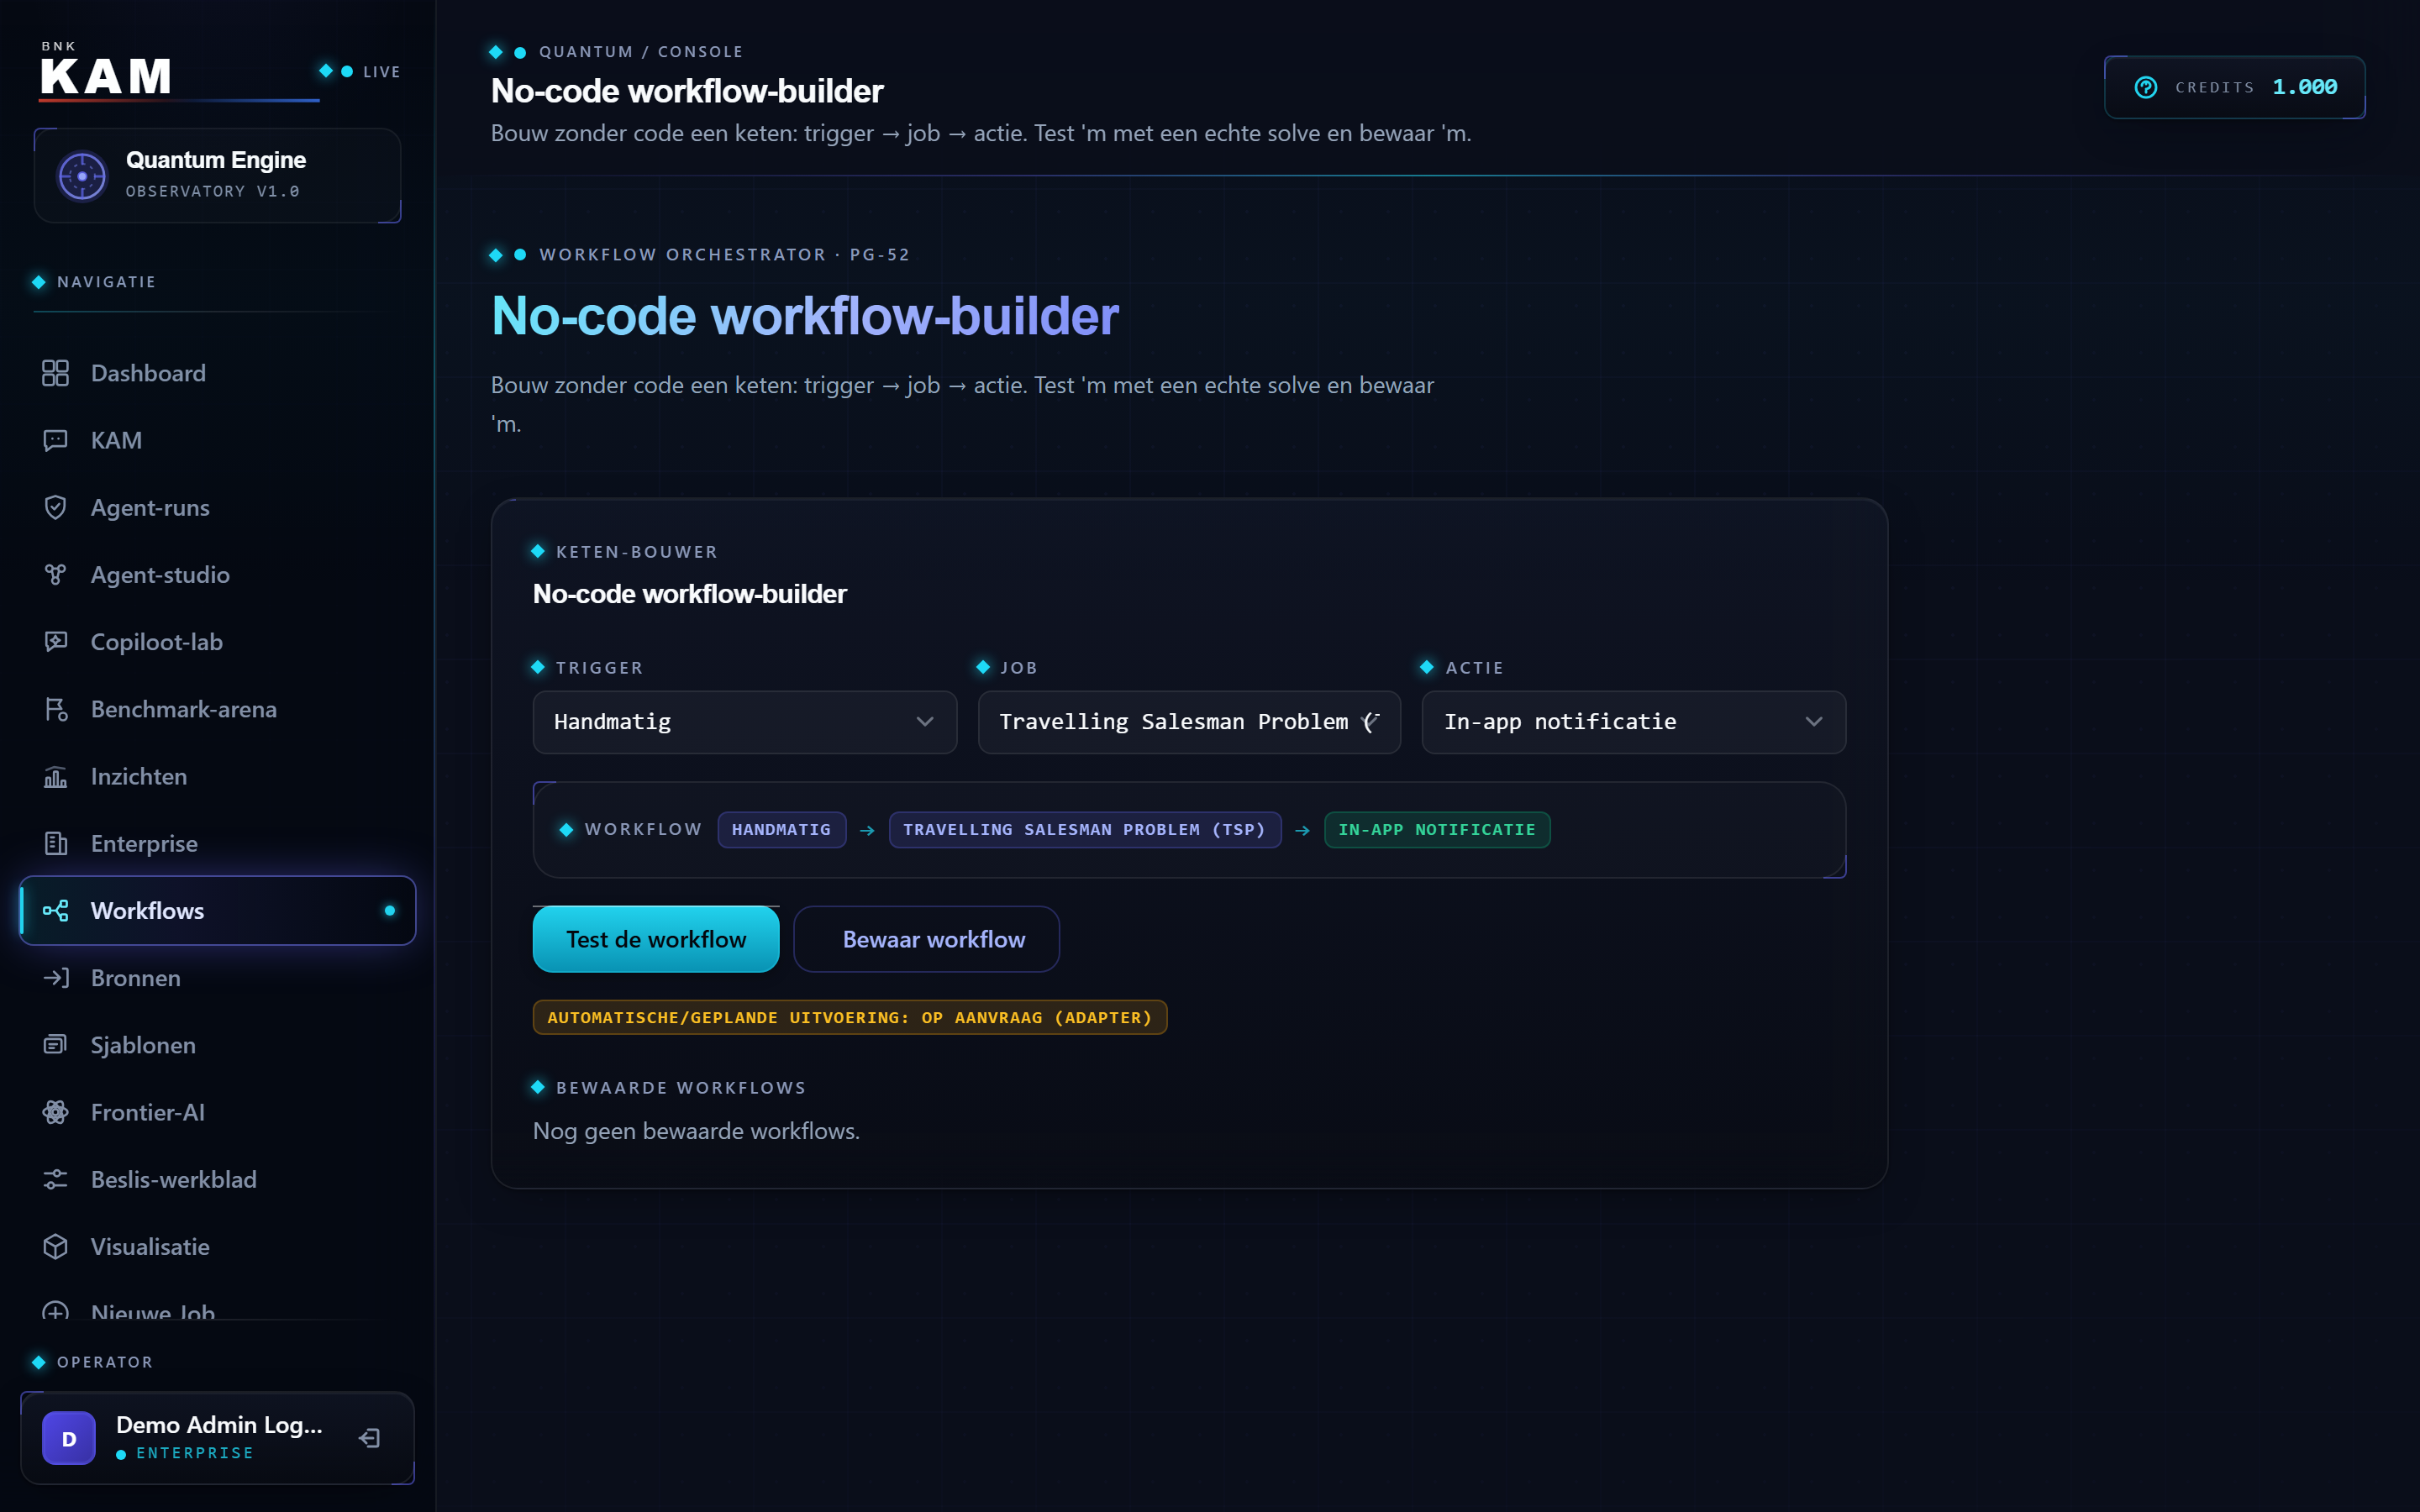Click the Visualisatie cube icon

[x=55, y=1246]
